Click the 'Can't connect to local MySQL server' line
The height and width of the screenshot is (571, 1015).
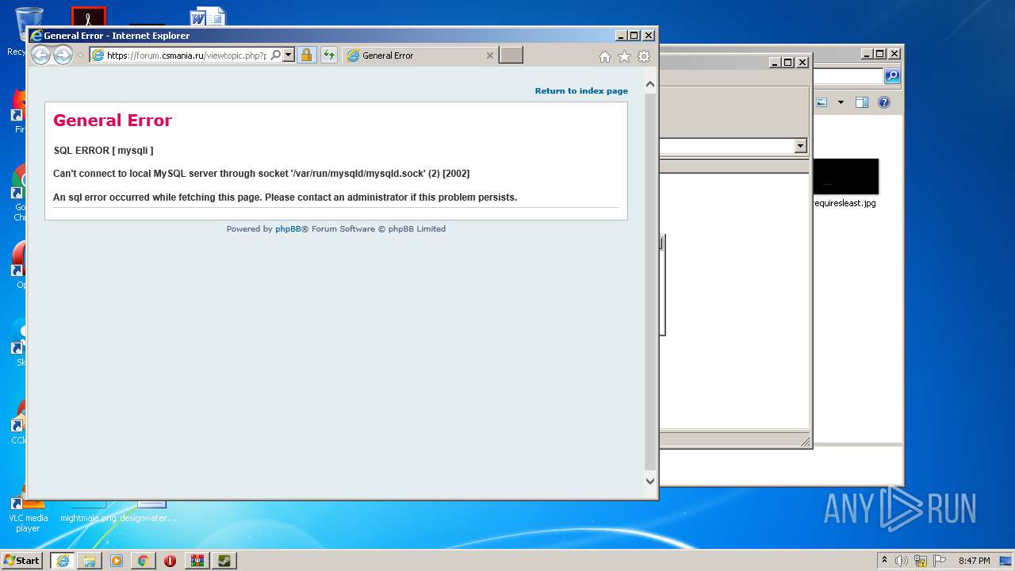tap(261, 174)
